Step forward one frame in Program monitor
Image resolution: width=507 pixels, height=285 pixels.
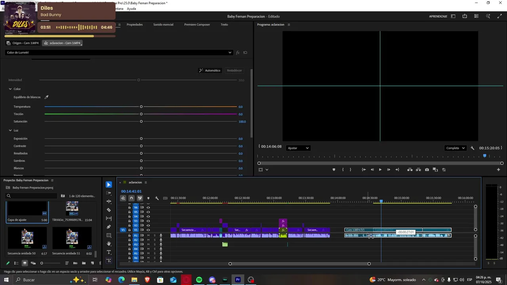point(389,170)
